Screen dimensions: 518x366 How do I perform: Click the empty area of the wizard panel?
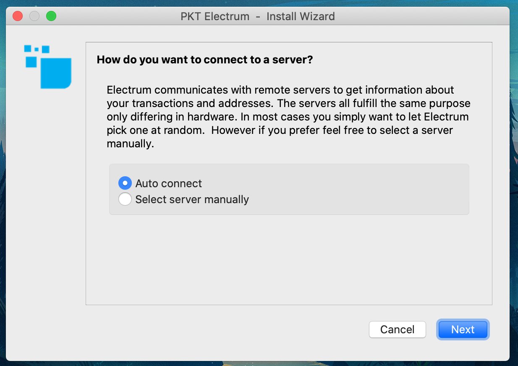pos(288,260)
